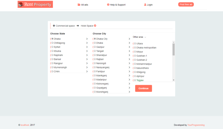
Task: Click the Continue button
Action: click(144, 88)
